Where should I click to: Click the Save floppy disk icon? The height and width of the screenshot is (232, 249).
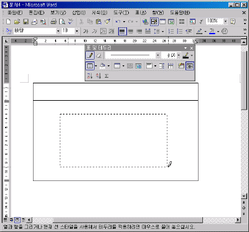click(x=26, y=22)
